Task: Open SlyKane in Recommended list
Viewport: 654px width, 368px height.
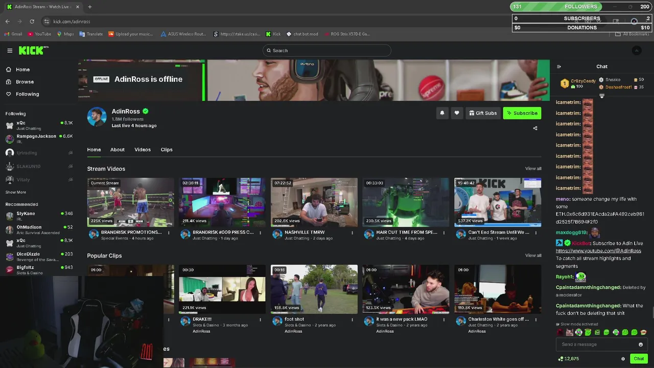Action: coord(39,216)
